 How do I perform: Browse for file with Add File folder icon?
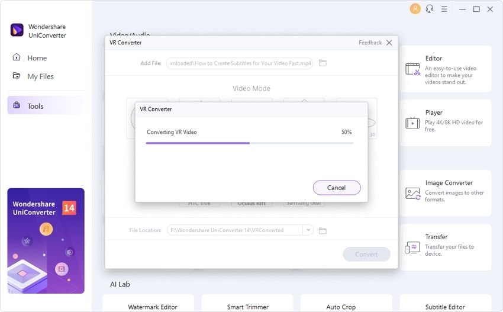(323, 63)
